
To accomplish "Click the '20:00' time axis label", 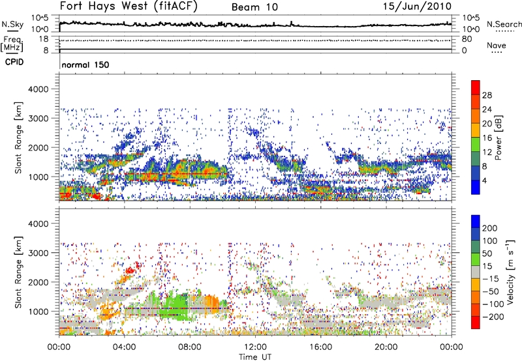I will point(386,347).
